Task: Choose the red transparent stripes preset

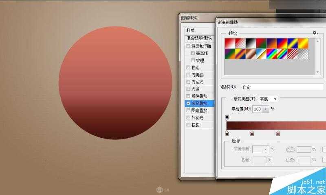Action: pos(293,54)
